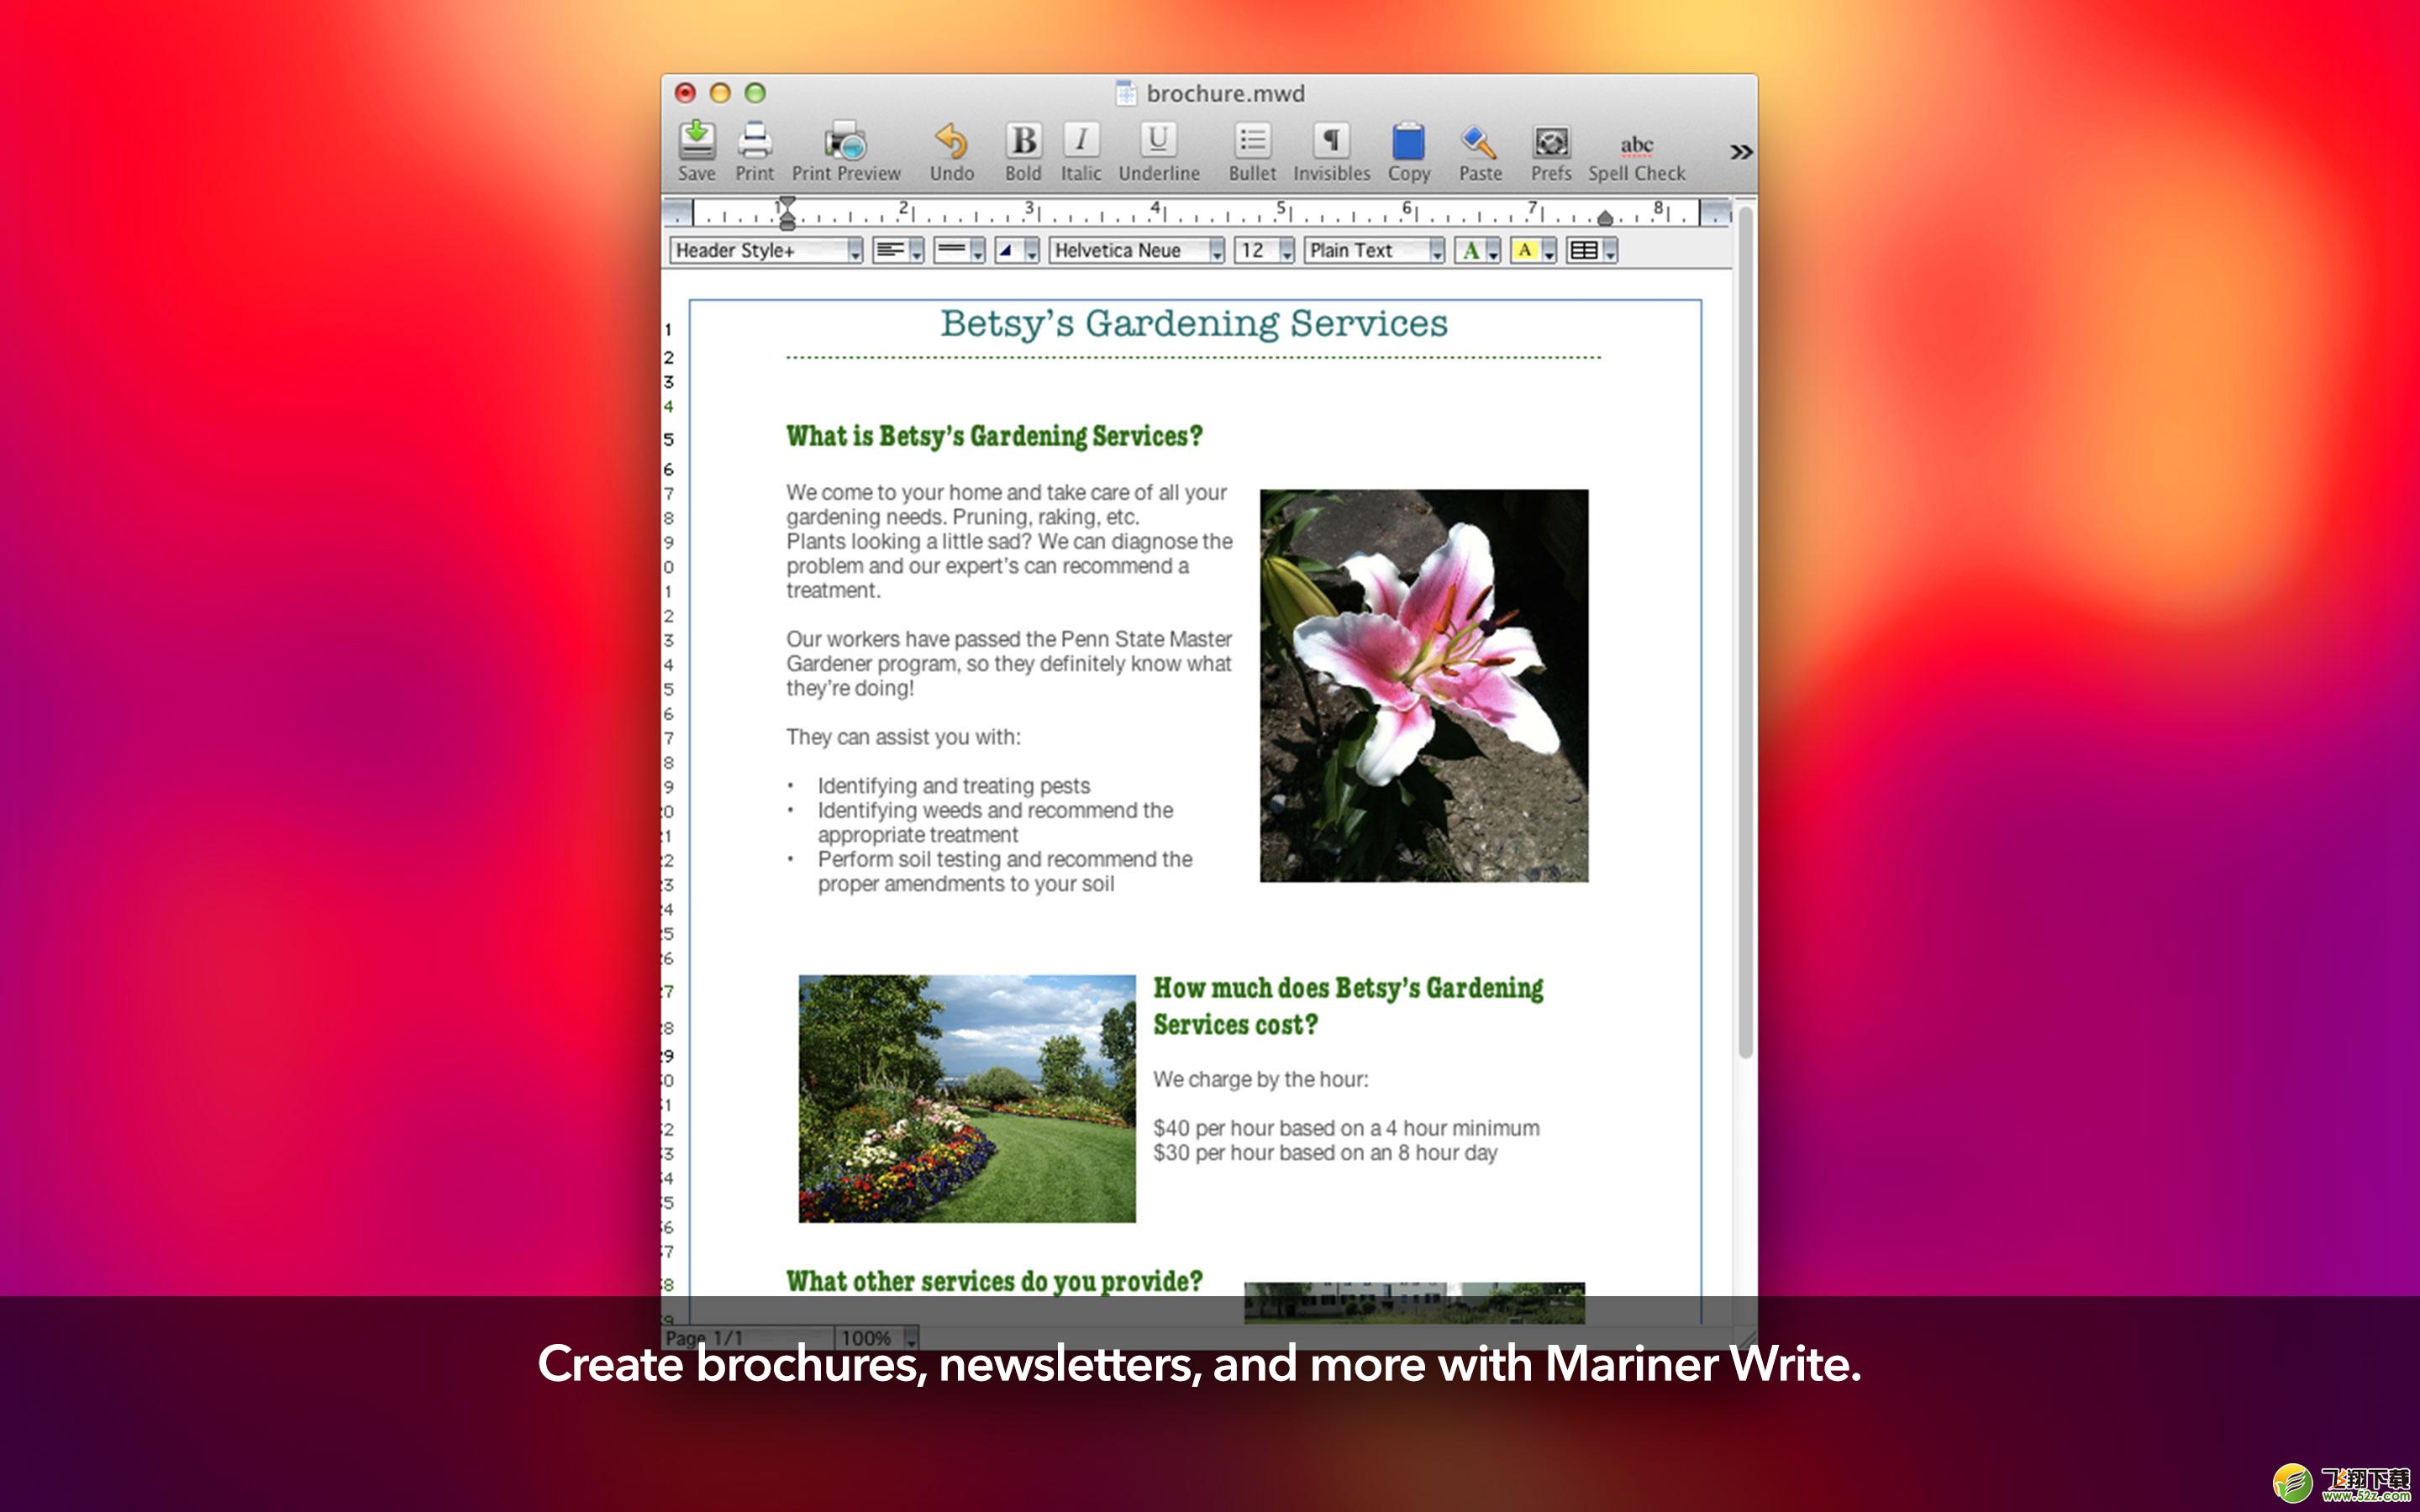Viewport: 2420px width, 1512px height.
Task: Click the text We charge by the hour:
Action: coord(1260,1079)
